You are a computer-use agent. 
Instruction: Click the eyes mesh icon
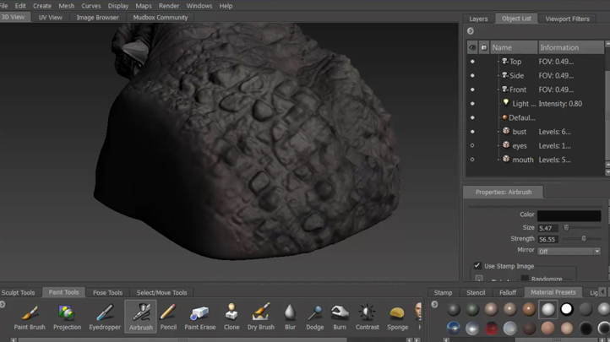coord(506,145)
